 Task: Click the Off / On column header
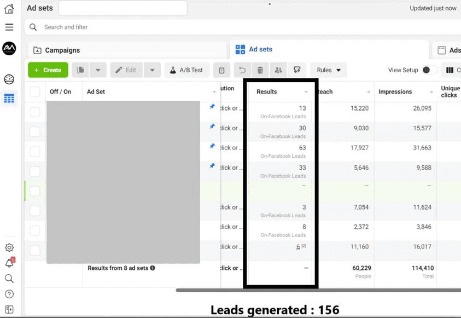tap(60, 92)
